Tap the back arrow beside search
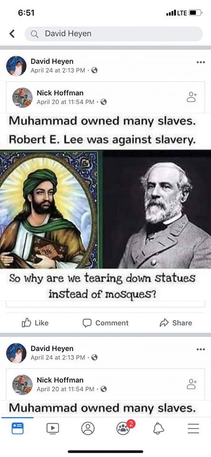The width and height of the screenshot is (211, 457). [11, 34]
